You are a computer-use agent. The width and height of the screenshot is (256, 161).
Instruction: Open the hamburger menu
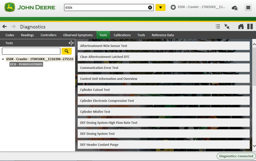point(248,8)
